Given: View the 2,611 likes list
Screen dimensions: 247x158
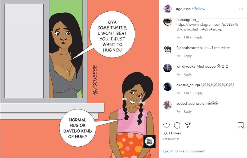Looking at the screenshot, I should point(172,133).
